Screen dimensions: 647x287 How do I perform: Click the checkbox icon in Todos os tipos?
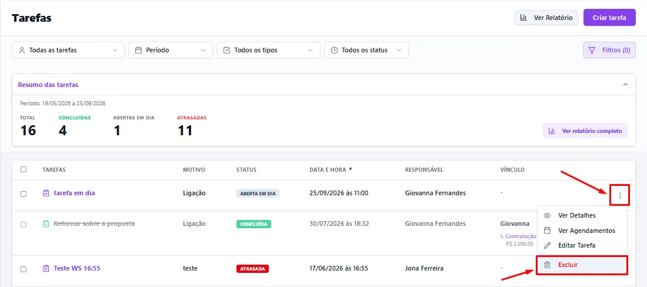[x=227, y=51]
